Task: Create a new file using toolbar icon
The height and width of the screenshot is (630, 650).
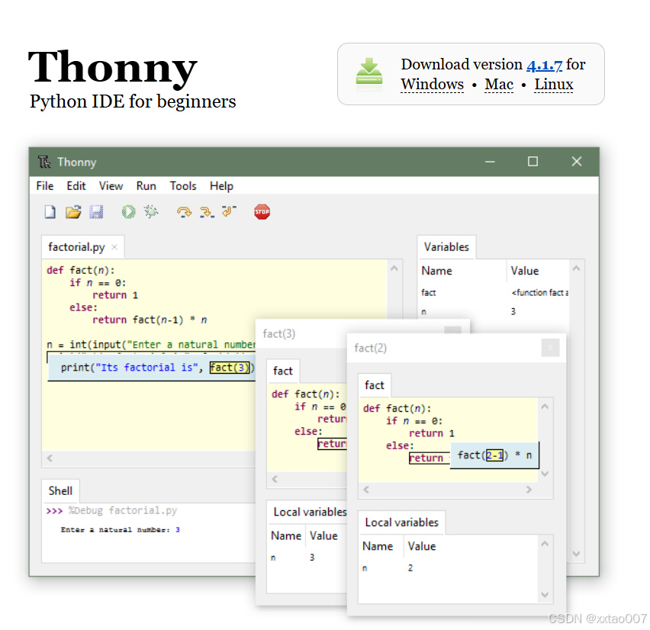Action: coord(50,211)
